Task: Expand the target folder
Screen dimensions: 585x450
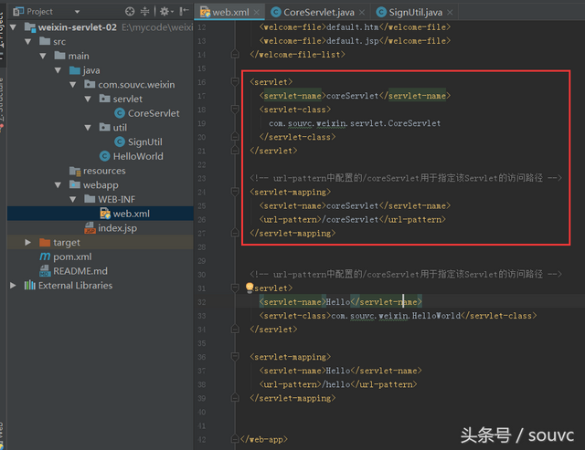Action: (28, 242)
